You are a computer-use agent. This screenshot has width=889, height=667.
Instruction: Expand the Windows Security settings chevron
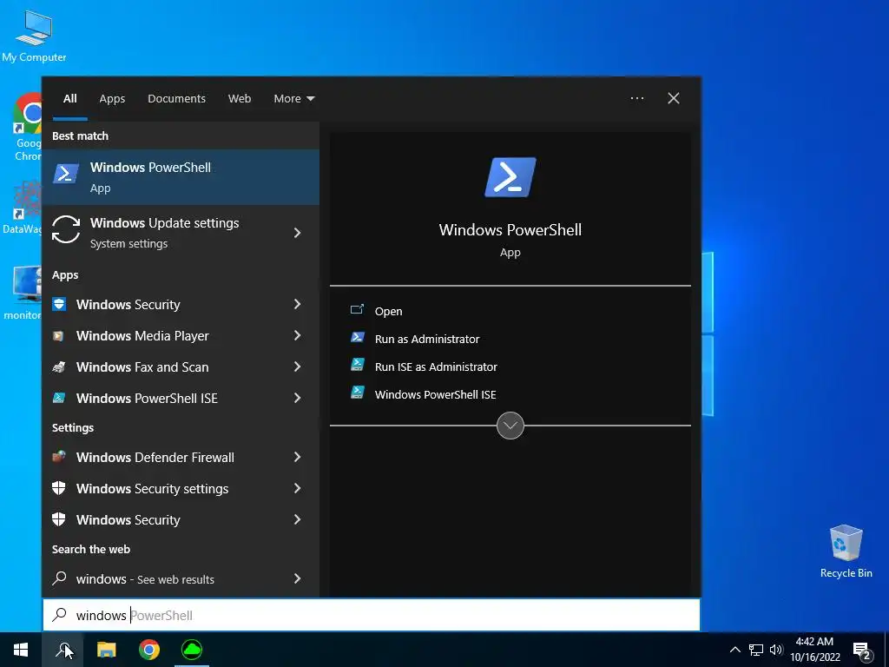[x=297, y=488]
